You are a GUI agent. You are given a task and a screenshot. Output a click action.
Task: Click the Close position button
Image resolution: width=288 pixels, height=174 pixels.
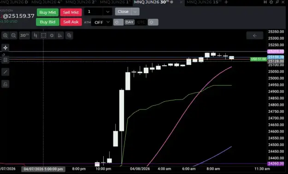tap(123, 12)
